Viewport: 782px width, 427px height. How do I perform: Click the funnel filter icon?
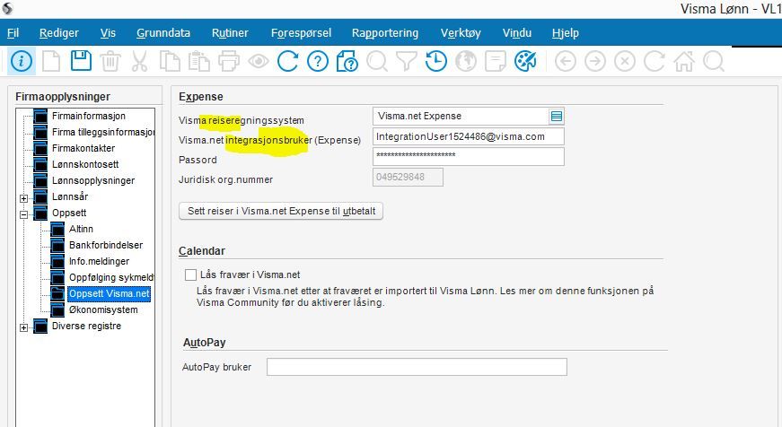407,61
